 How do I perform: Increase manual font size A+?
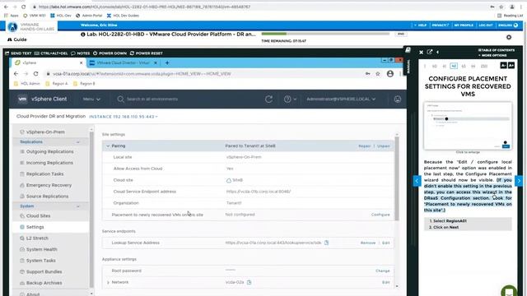pyautogui.click(x=511, y=66)
